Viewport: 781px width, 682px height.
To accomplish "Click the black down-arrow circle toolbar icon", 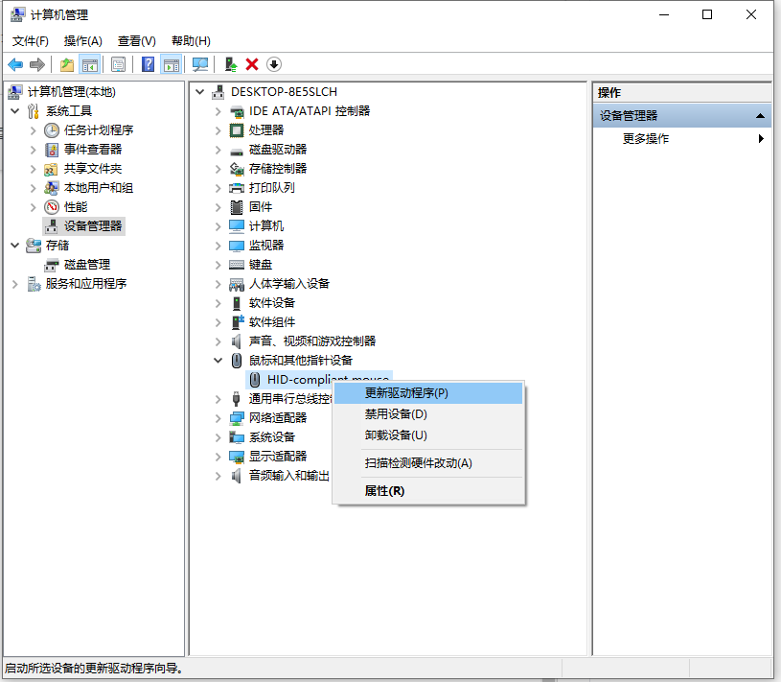I will (274, 64).
